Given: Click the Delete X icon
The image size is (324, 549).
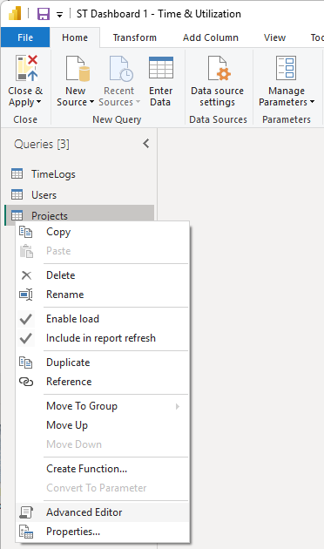Looking at the screenshot, I should pyautogui.click(x=26, y=275).
